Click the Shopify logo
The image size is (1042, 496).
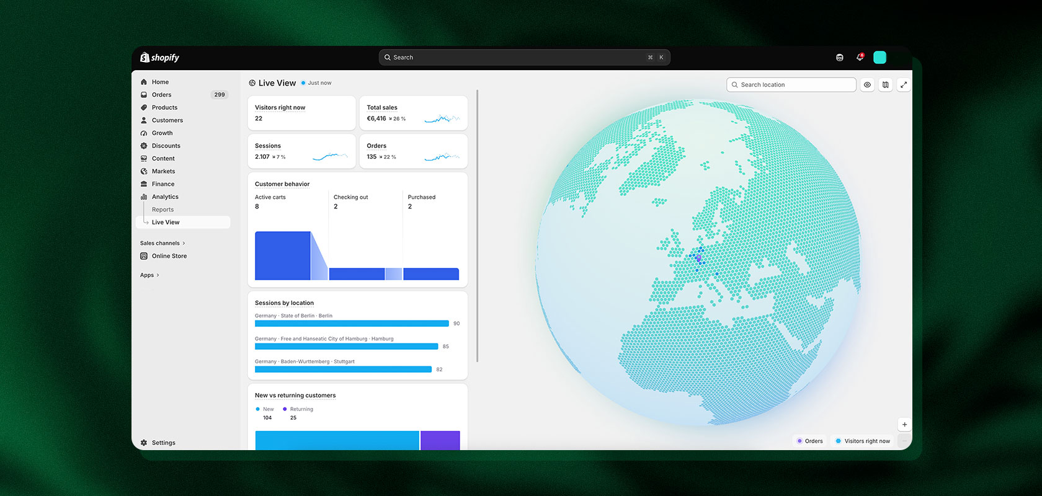tap(159, 57)
